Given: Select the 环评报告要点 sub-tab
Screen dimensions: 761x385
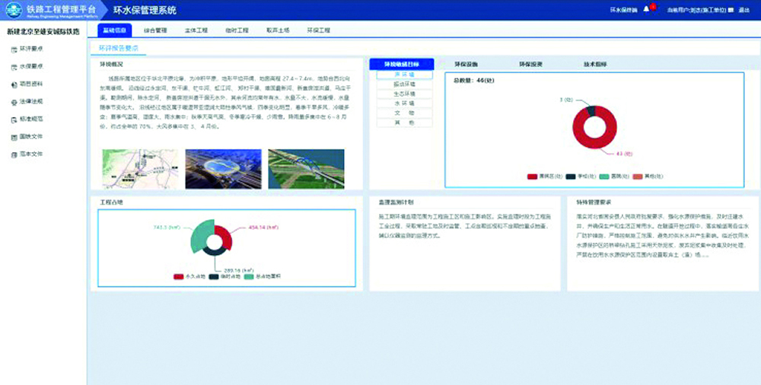Looking at the screenshot, I should tap(119, 48).
